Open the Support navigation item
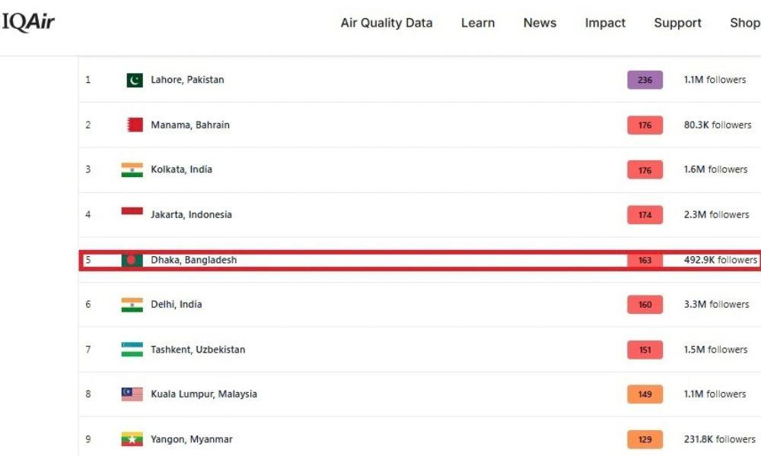Viewport: 761px width, 456px height. pyautogui.click(x=677, y=23)
